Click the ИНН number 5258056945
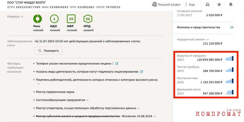Image resolution: width=244 pixels, height=122 pixels. 59,7
